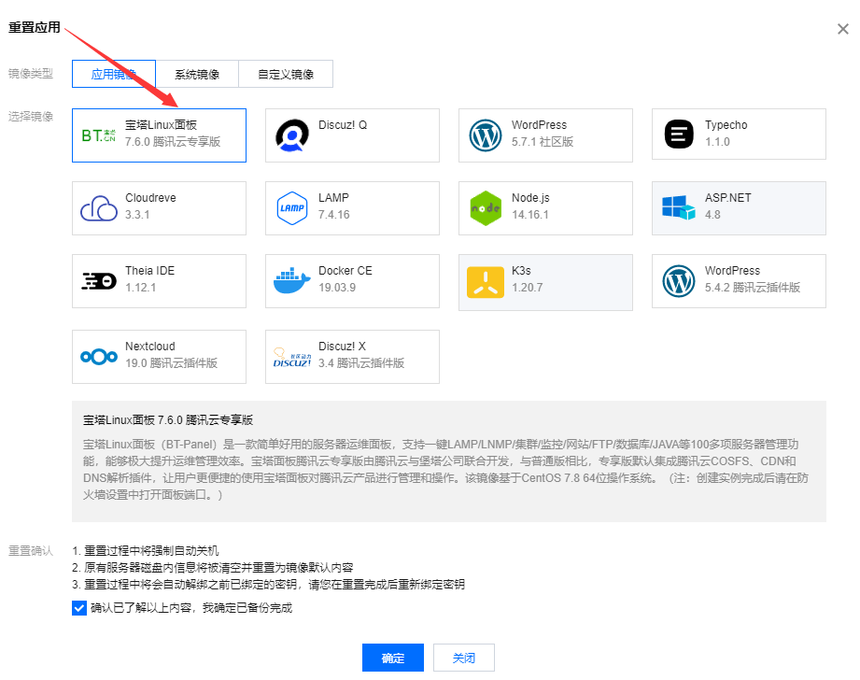The image size is (860, 680).
Task: Click the Cloudreve cloud logo icon
Action: 99,208
